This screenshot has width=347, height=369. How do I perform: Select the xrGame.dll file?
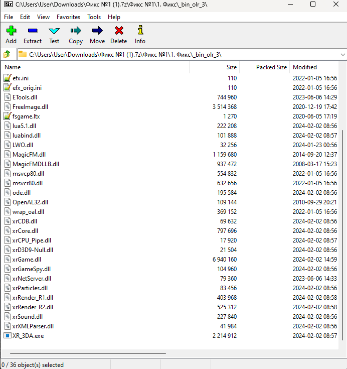click(27, 260)
